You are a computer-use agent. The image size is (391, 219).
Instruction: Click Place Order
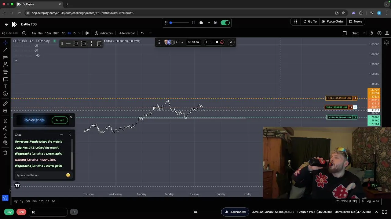tap(333, 21)
